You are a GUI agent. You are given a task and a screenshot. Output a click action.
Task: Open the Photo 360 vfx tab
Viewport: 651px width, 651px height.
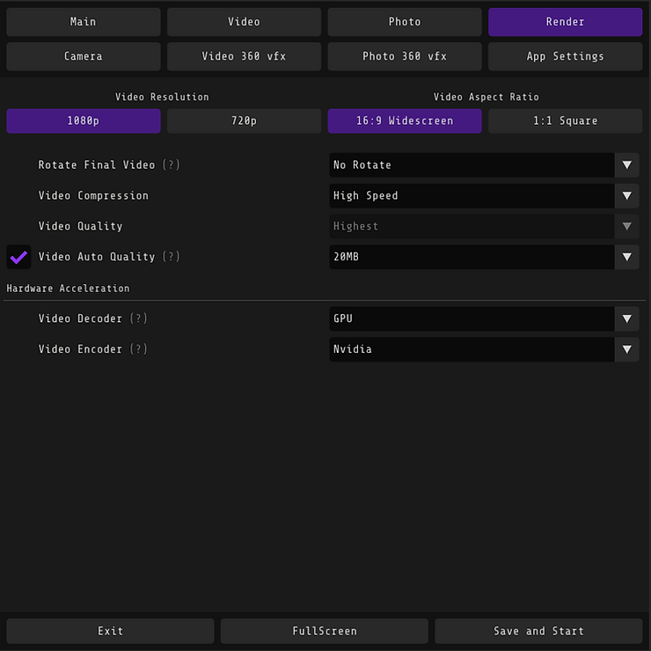(405, 56)
